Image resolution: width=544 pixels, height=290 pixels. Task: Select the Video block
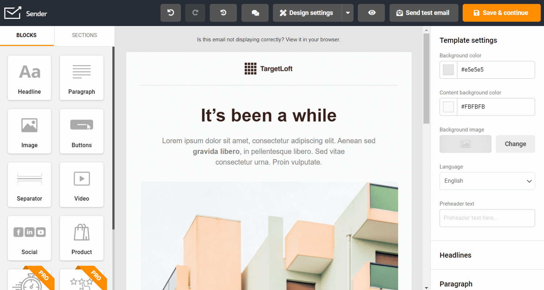point(82,185)
